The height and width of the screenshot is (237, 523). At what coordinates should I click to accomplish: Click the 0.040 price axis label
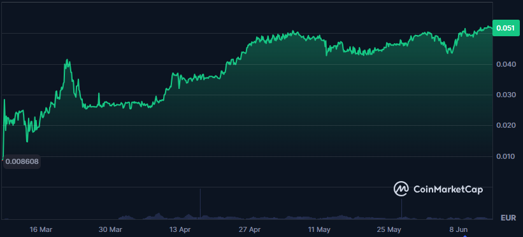coord(507,64)
